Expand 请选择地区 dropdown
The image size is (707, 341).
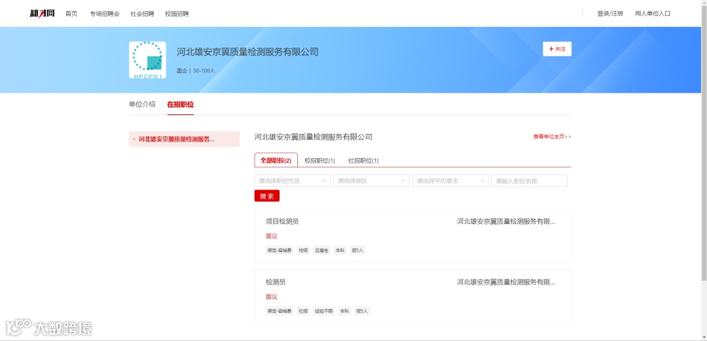pyautogui.click(x=371, y=181)
